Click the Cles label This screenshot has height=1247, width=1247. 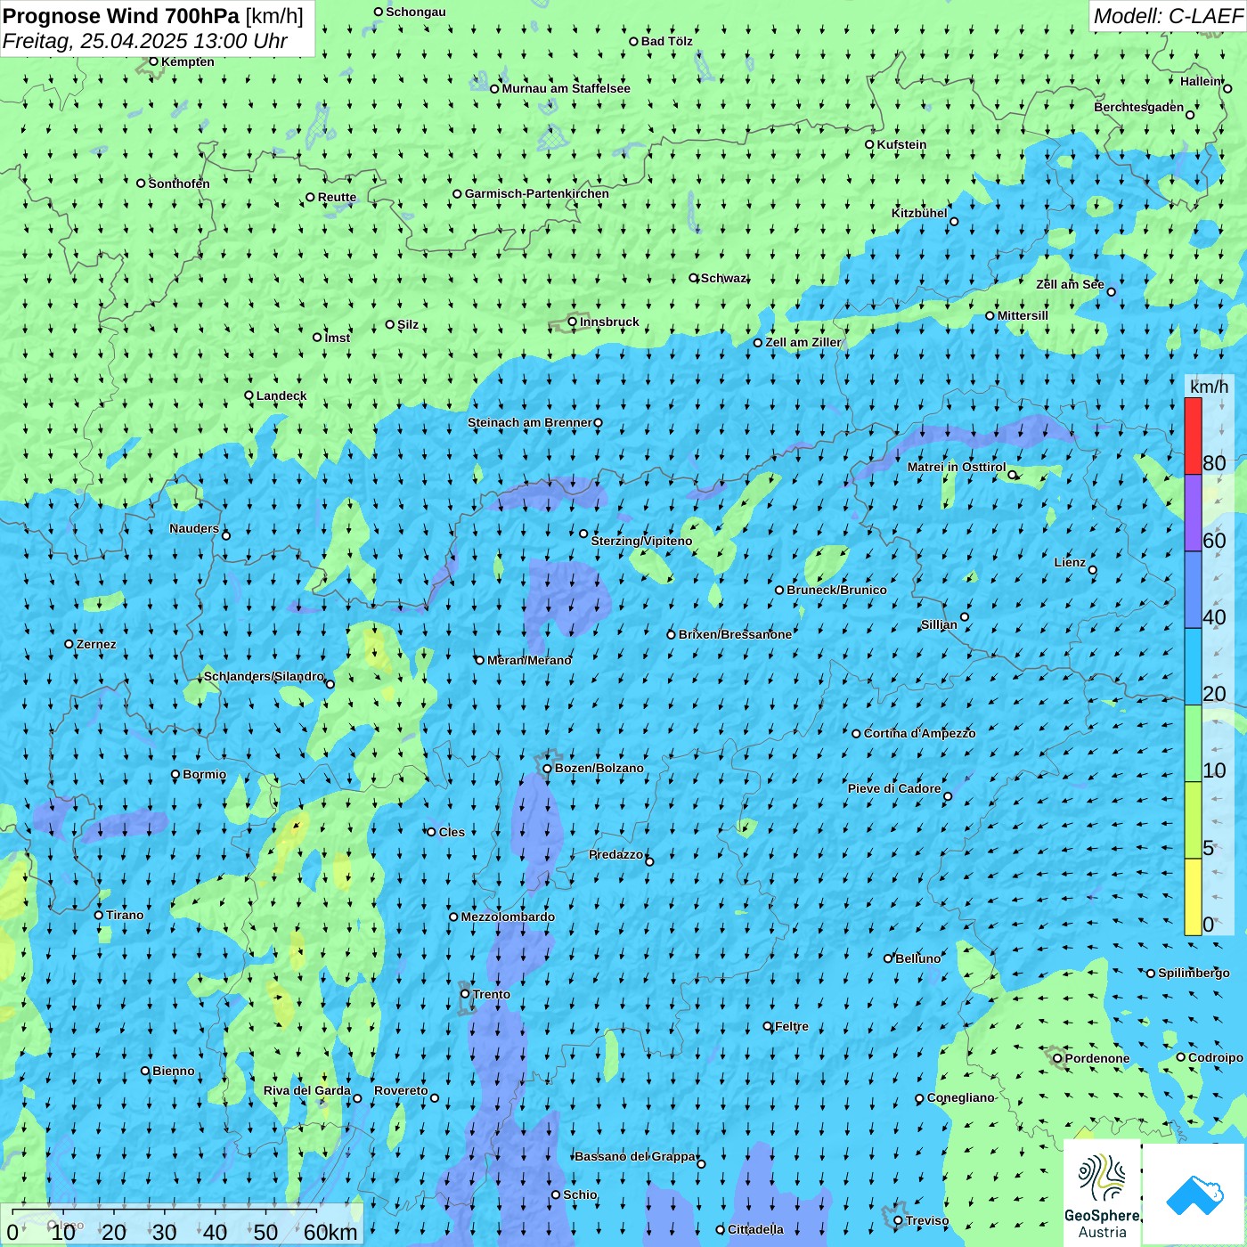(452, 832)
